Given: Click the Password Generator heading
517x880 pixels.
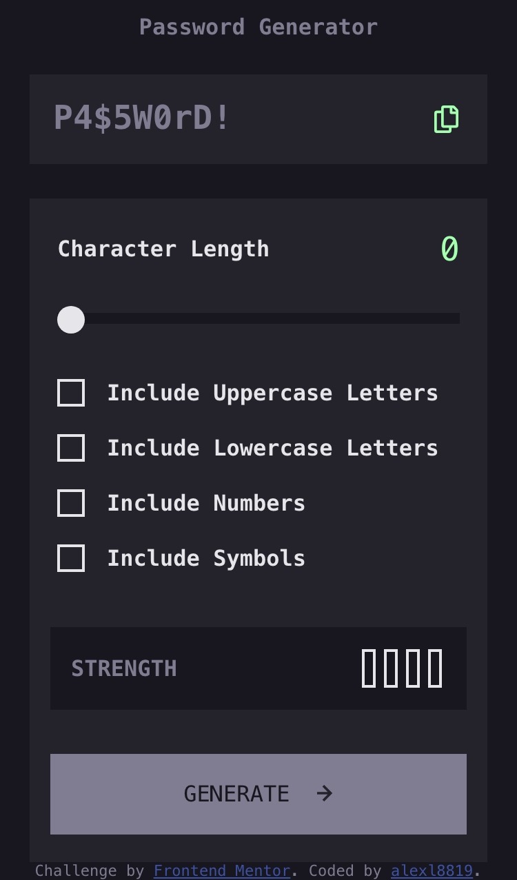Looking at the screenshot, I should [x=258, y=28].
